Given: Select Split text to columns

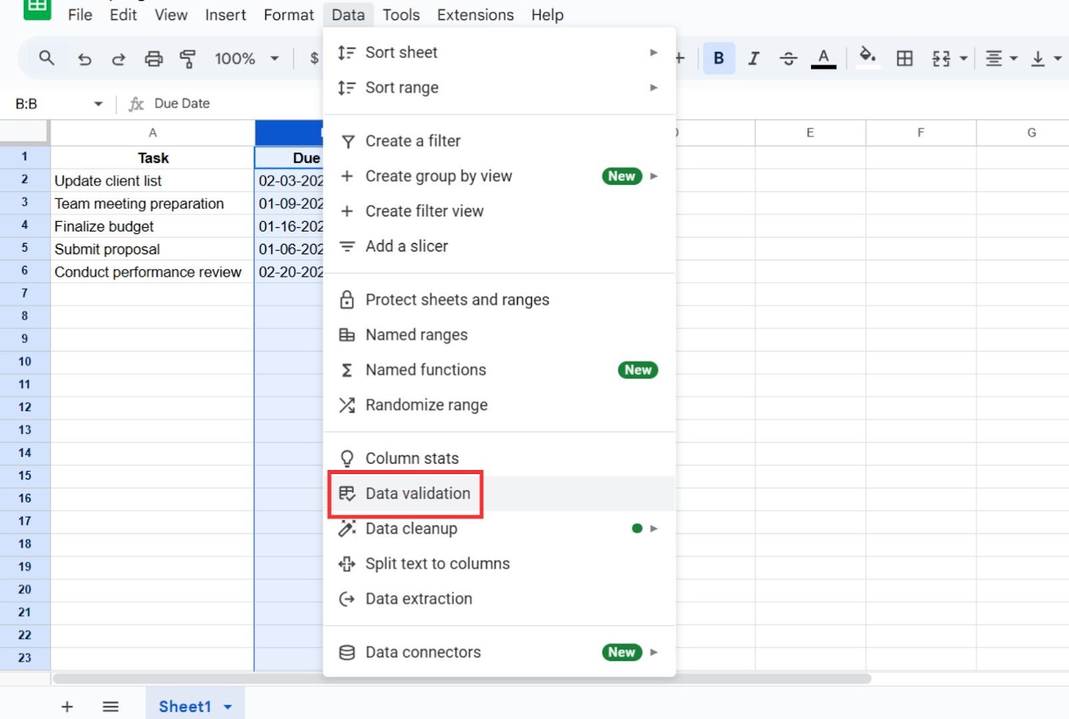Looking at the screenshot, I should point(437,563).
